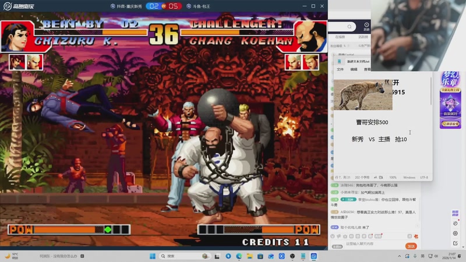This screenshot has width=466, height=262.
Task: Click the now-playing song title on taskbar
Action: pyautogui.click(x=58, y=256)
